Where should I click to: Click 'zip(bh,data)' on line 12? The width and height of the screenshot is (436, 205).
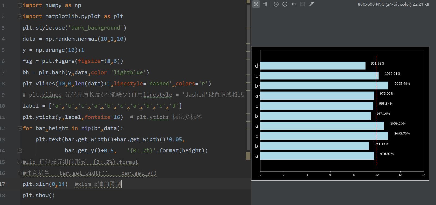click(x=100, y=128)
